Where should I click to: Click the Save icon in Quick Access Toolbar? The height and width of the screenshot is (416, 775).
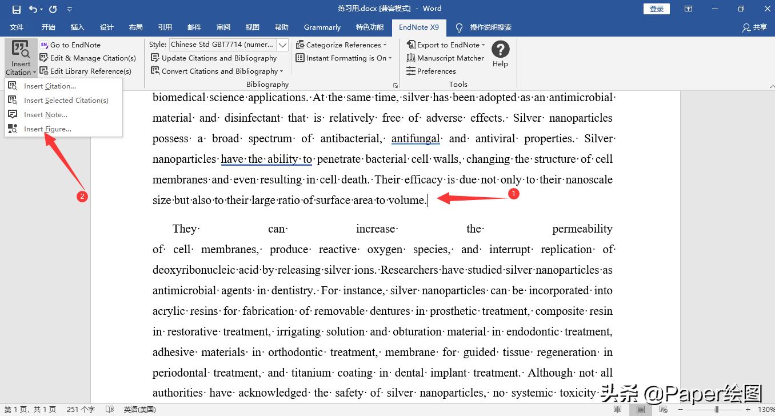point(15,8)
